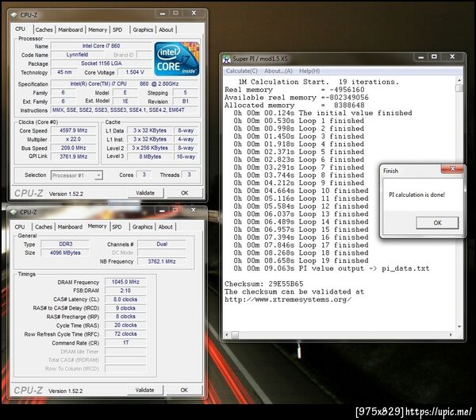The image size is (476, 420).
Task: Open Help menu in Super PI
Action: click(309, 71)
